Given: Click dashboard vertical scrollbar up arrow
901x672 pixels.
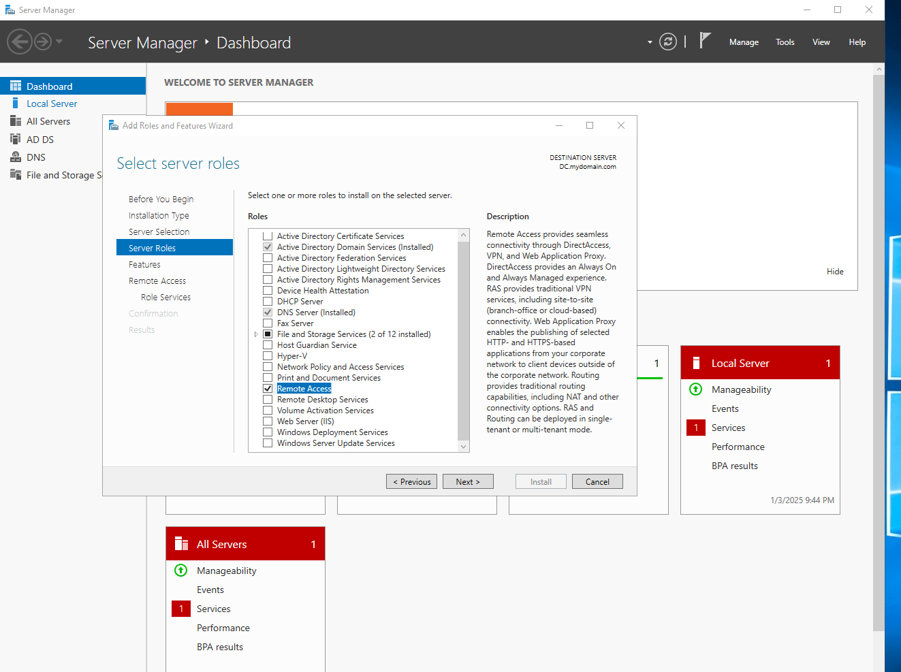Looking at the screenshot, I should click(879, 69).
